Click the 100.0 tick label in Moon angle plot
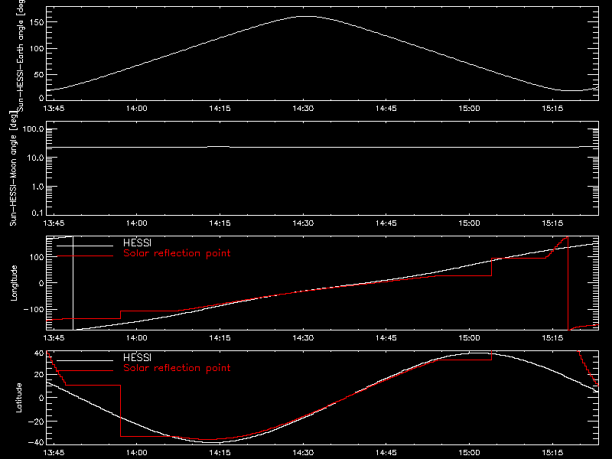The width and height of the screenshot is (612, 459). pos(33,129)
